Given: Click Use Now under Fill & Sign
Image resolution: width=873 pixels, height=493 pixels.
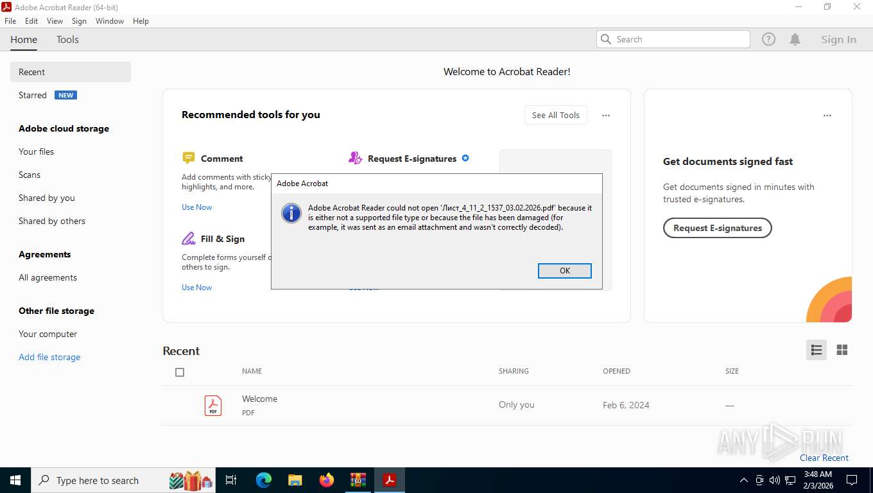Looking at the screenshot, I should (x=196, y=287).
